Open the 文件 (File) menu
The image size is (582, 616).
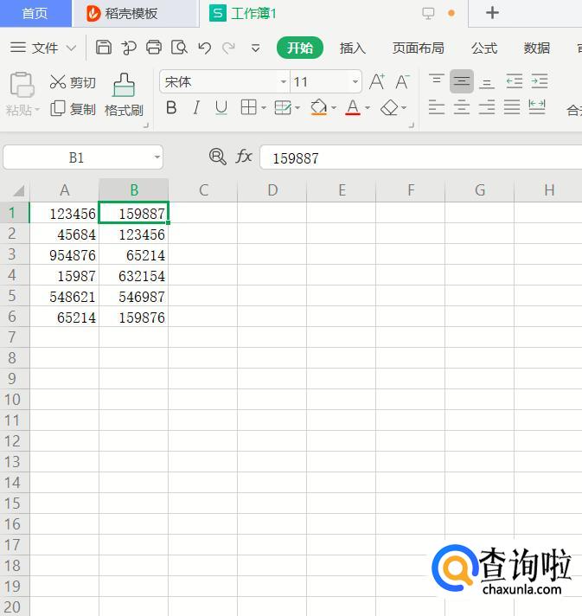click(x=43, y=48)
